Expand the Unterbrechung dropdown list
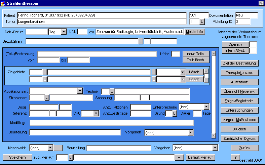 (206, 107)
